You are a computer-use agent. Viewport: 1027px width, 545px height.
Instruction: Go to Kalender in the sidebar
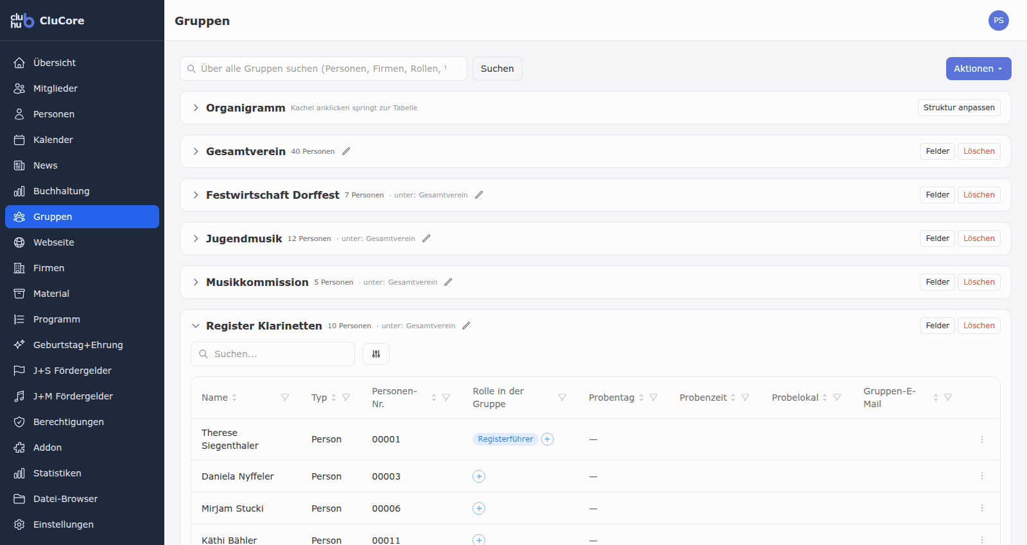82,140
